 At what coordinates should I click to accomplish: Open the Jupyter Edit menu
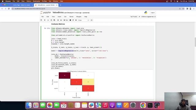[x=48, y=16]
